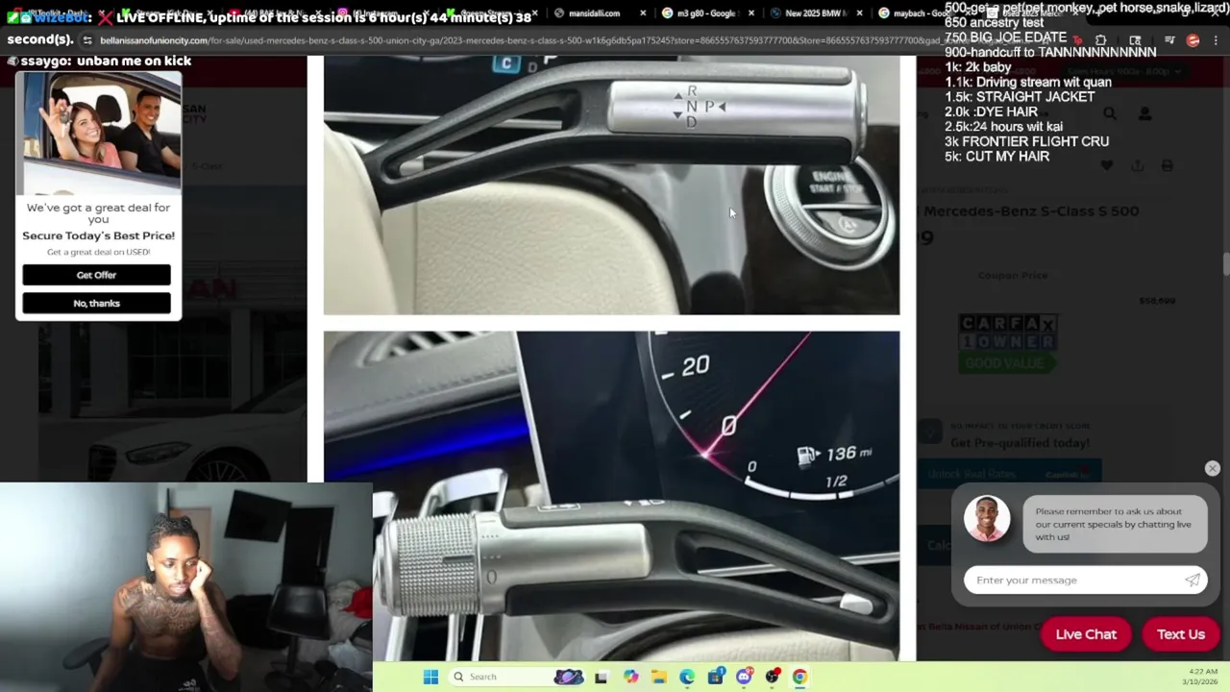
Task: Switch to the m3 g80 - Google tab
Action: click(706, 13)
